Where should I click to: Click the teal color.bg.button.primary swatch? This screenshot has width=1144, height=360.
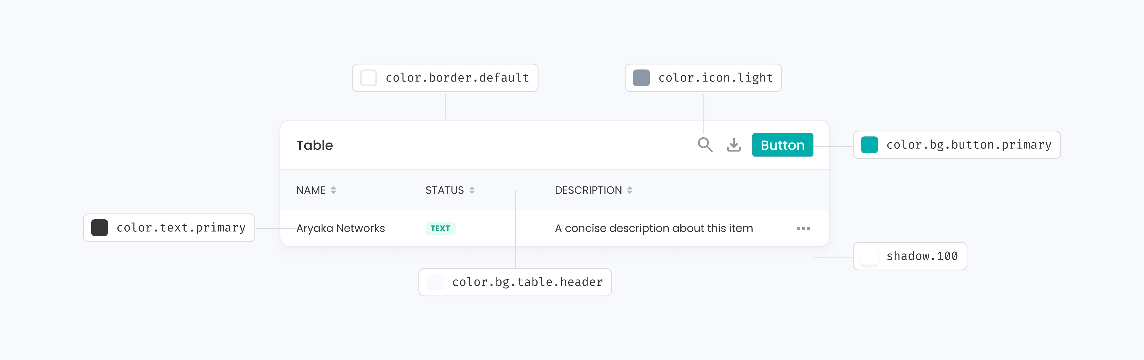(869, 145)
